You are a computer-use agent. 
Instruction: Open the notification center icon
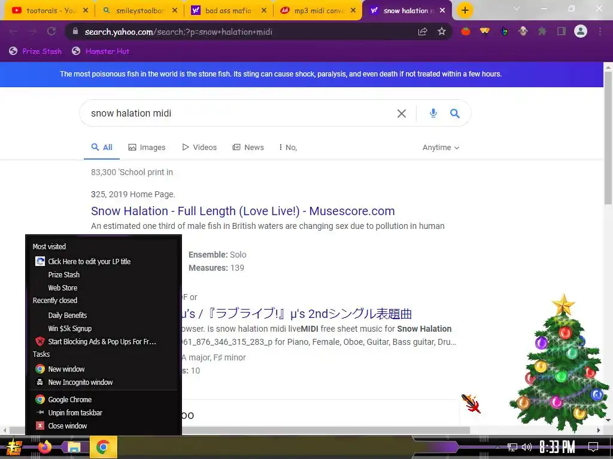(593, 447)
